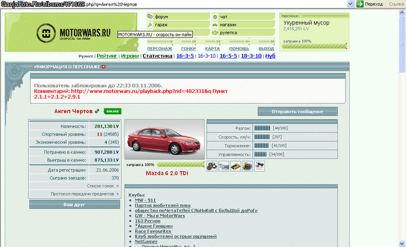Click the Mazda 6 2.0 TDi car name
The height and width of the screenshot is (247, 406).
pos(167,173)
